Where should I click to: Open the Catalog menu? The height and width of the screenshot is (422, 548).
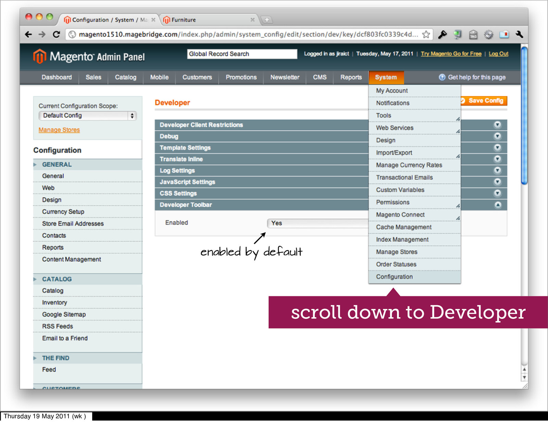click(x=126, y=77)
